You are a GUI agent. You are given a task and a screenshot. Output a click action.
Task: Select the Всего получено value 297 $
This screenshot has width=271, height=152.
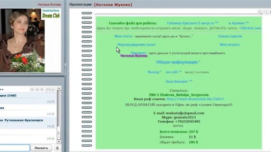pyautogui.click(x=194, y=132)
